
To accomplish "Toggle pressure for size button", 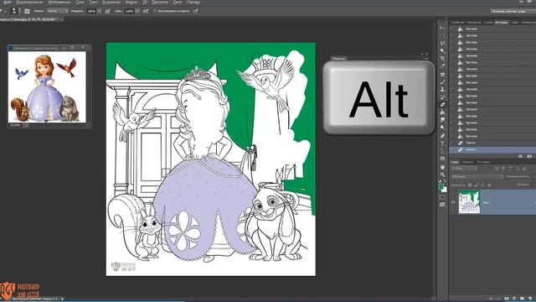I will [x=196, y=11].
